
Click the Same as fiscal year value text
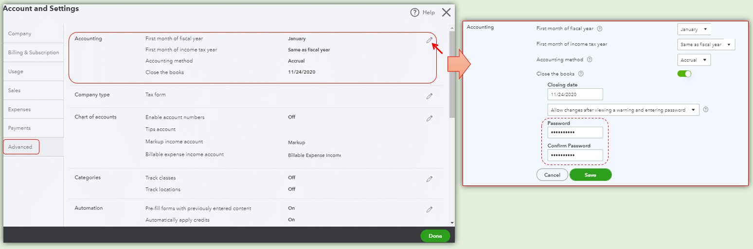(309, 50)
